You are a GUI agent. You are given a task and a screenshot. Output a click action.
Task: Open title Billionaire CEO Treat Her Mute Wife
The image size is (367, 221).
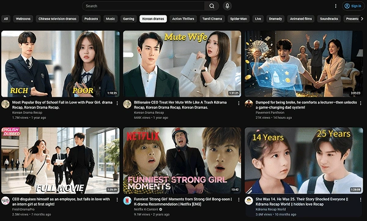point(180,105)
